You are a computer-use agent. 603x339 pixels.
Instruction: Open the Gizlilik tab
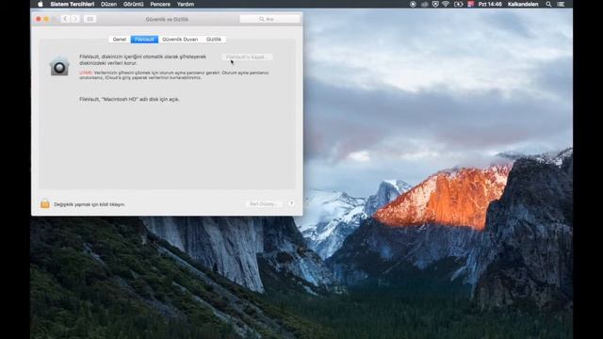pyautogui.click(x=214, y=40)
